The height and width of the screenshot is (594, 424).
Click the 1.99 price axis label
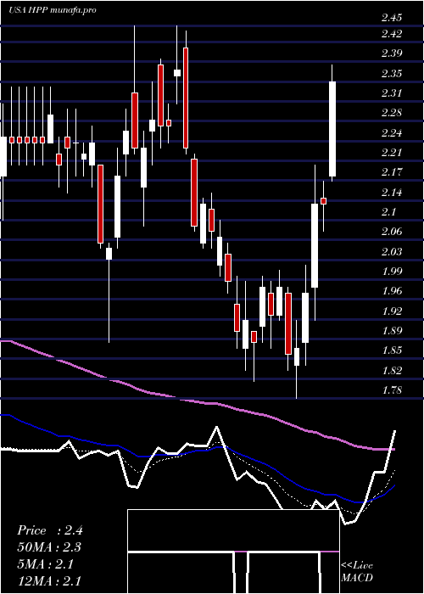392,272
